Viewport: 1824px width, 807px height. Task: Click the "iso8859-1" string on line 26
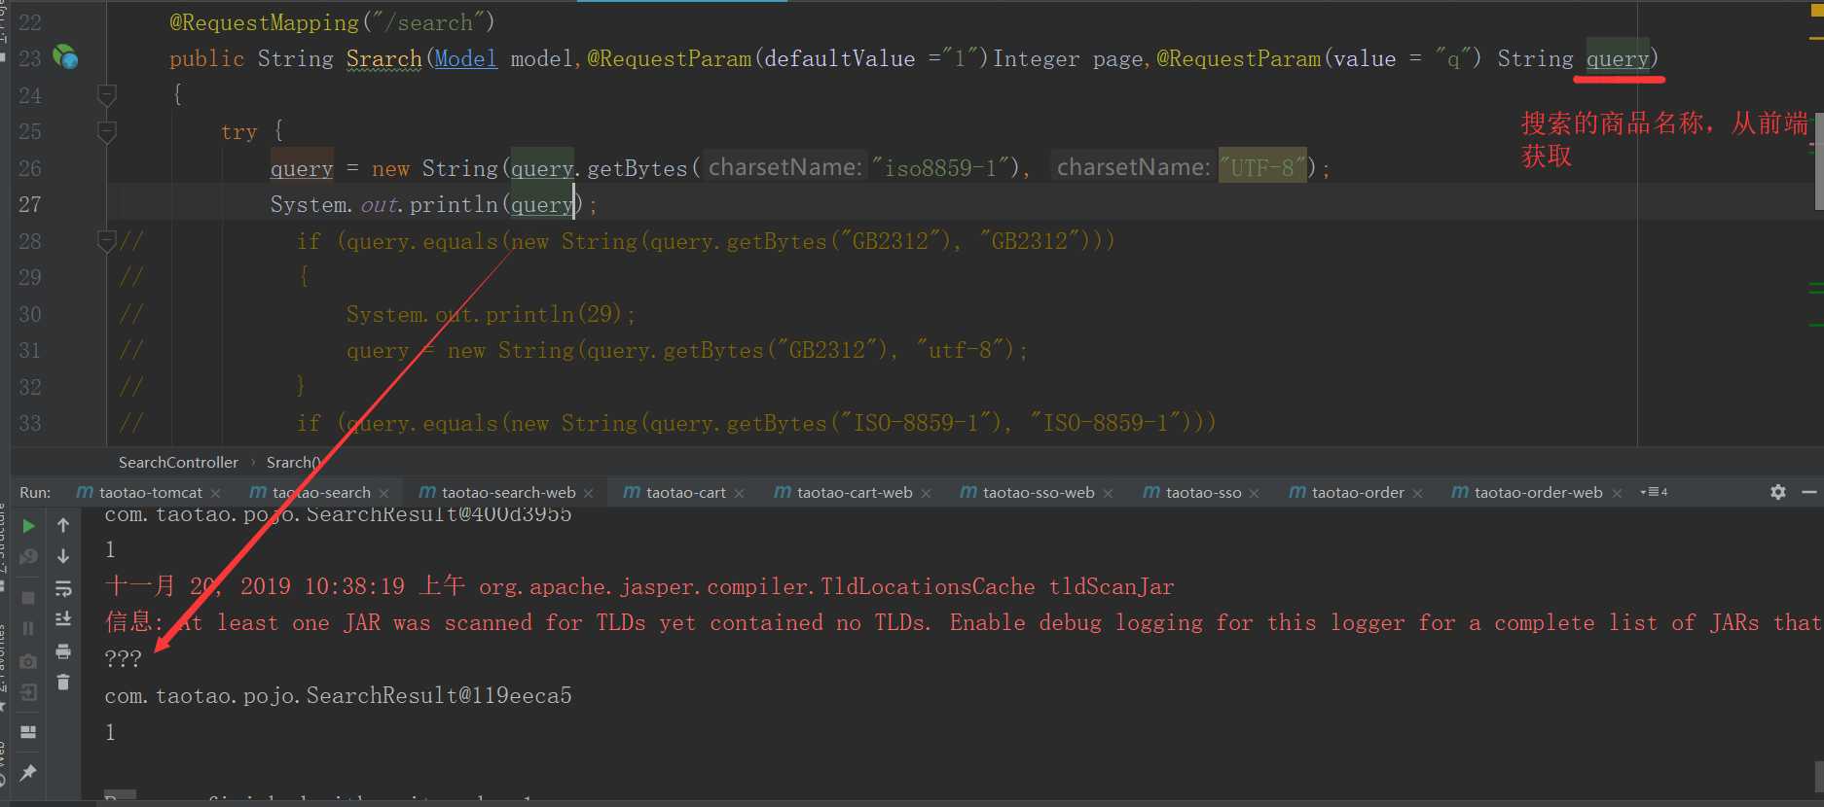coord(941,168)
